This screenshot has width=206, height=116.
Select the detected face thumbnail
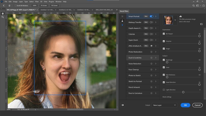(169, 20)
